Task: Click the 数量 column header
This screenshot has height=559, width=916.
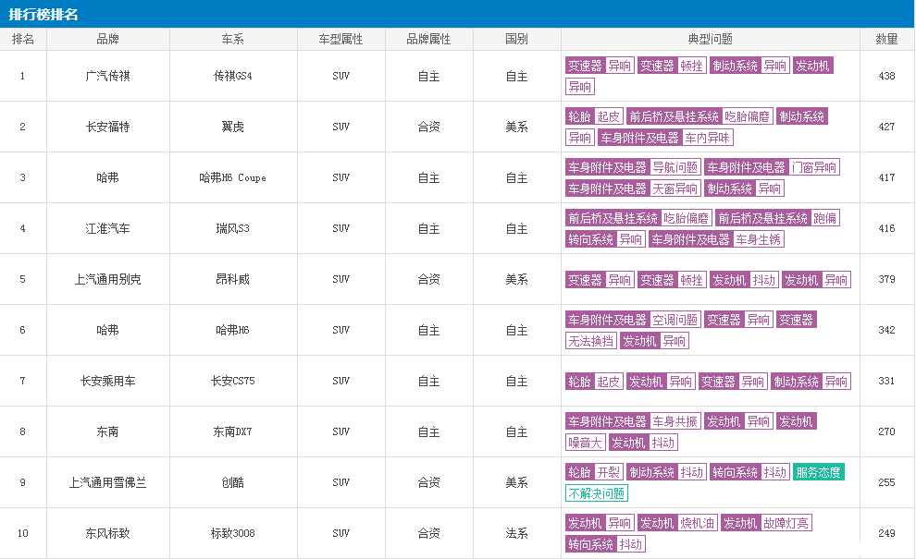Action: pos(886,40)
